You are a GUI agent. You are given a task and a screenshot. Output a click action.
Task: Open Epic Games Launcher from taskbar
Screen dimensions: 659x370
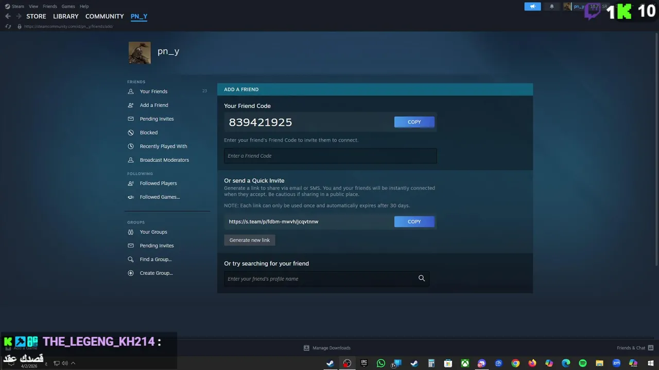tap(364, 363)
